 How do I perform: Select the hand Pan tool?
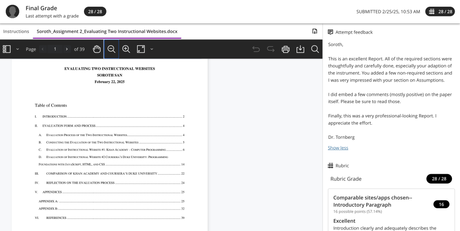pos(97,49)
